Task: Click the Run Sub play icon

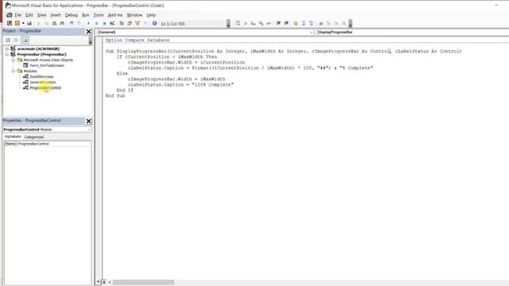Action: point(88,23)
